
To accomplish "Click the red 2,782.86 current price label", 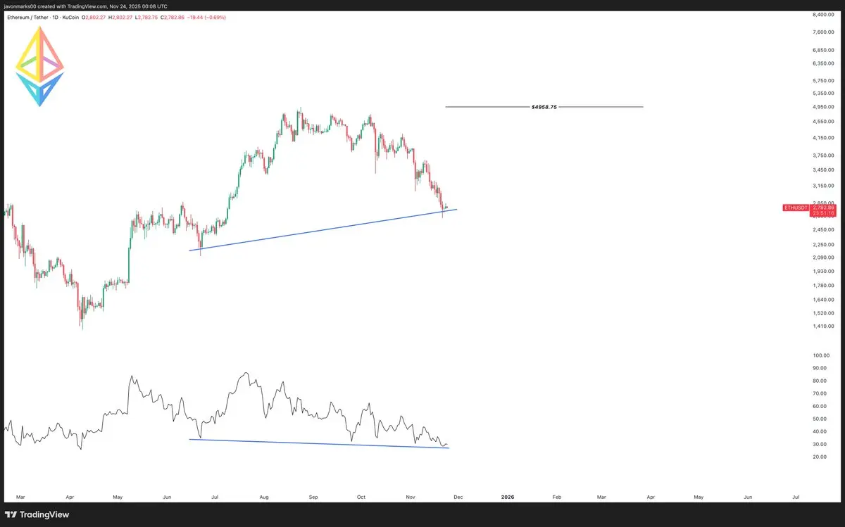I will point(823,208).
